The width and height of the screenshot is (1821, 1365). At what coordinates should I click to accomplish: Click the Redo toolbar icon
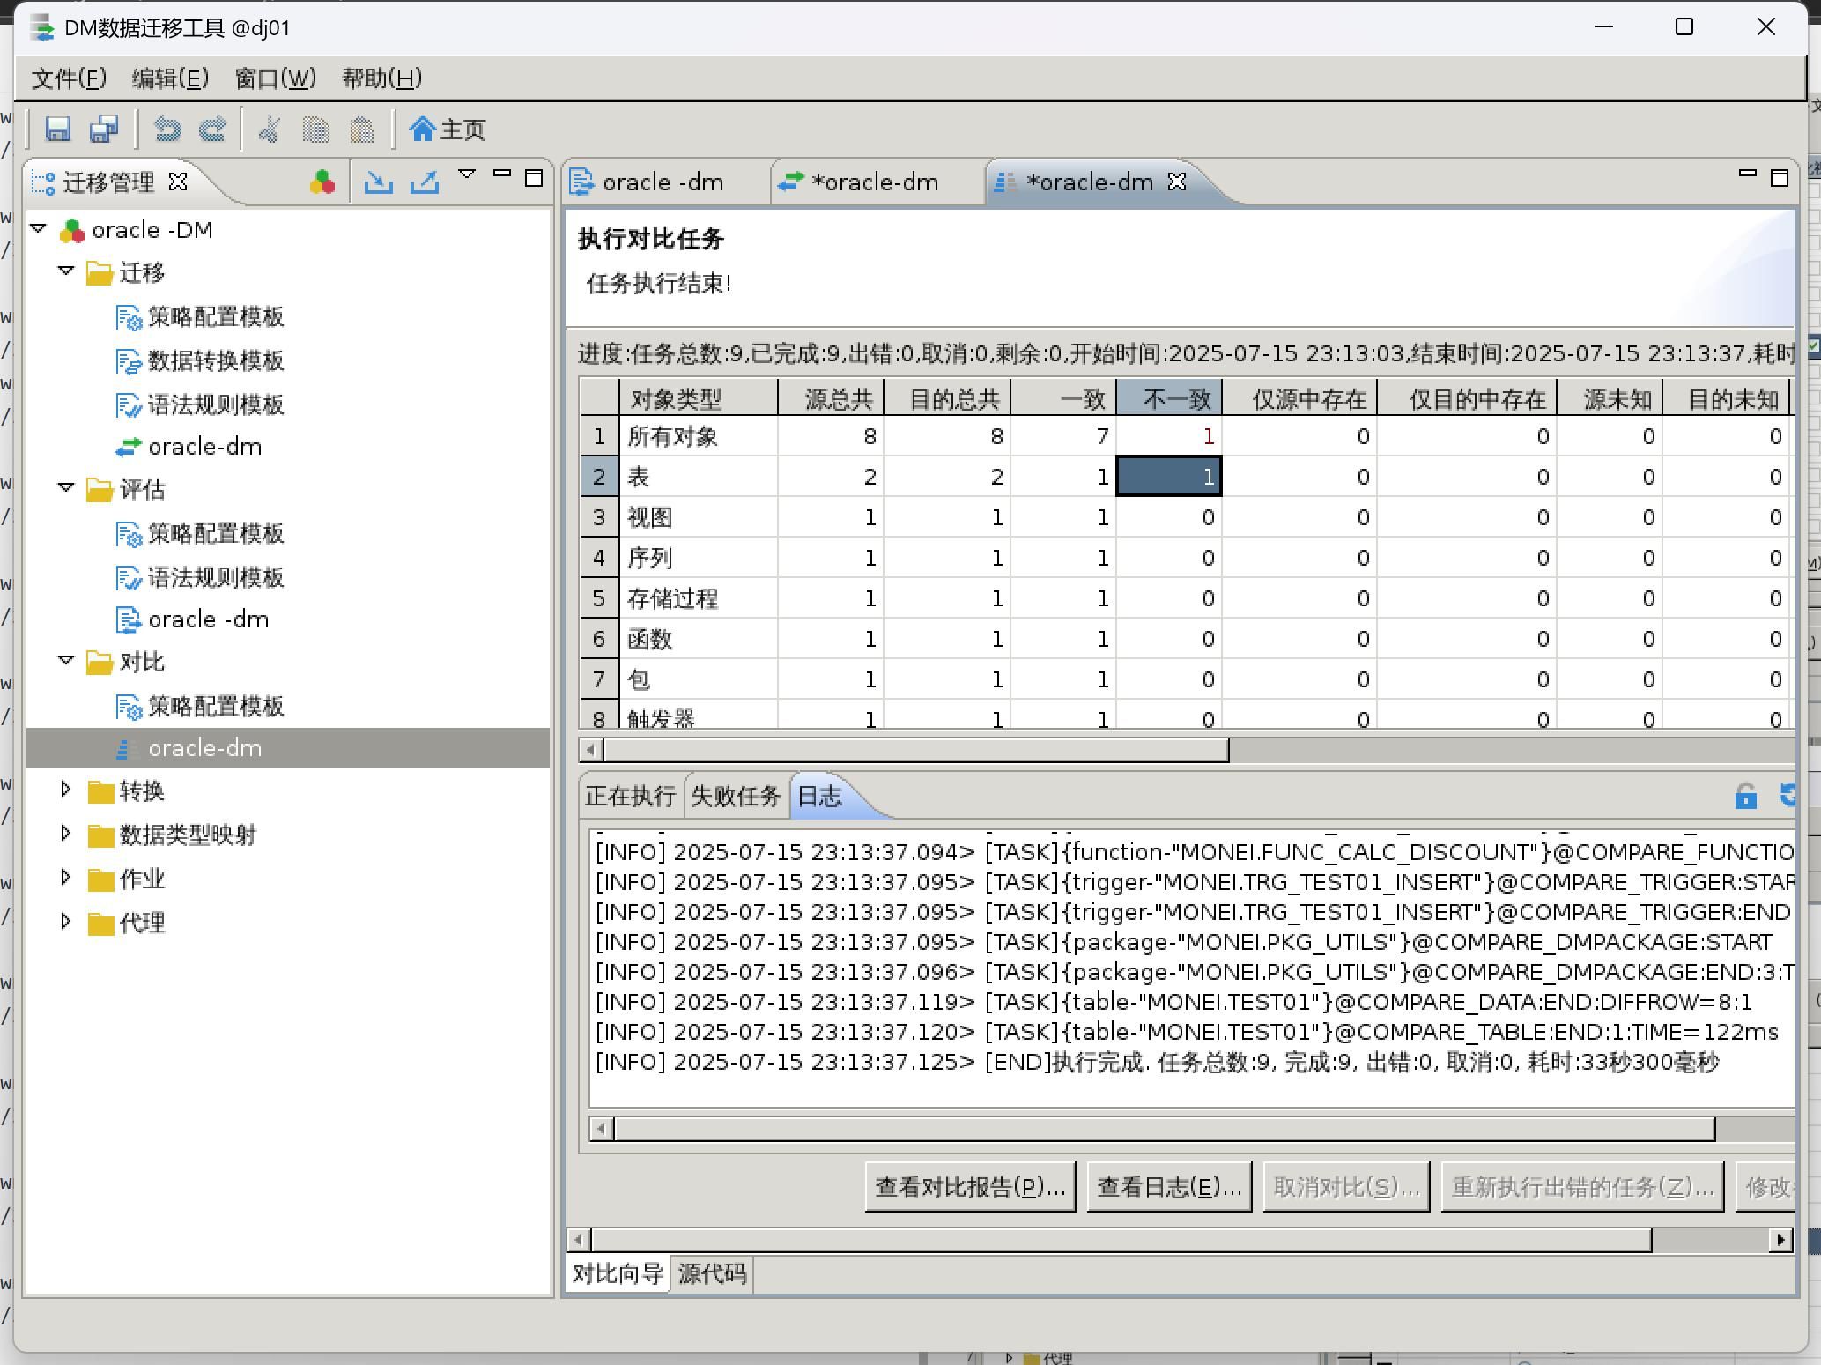pos(212,130)
